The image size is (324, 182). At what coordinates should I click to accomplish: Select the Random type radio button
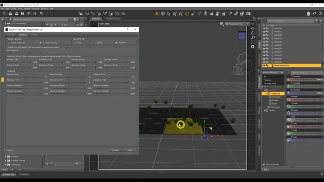116,42
